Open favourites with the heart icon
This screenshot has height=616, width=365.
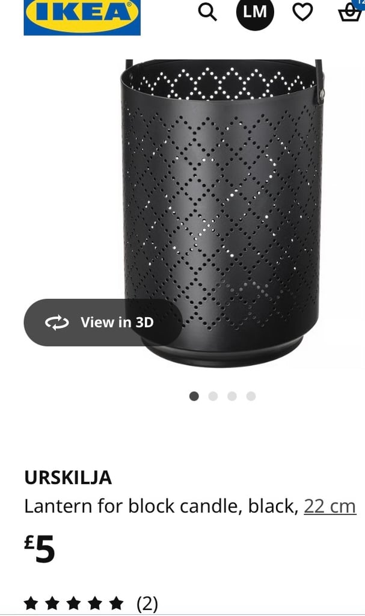(x=303, y=12)
